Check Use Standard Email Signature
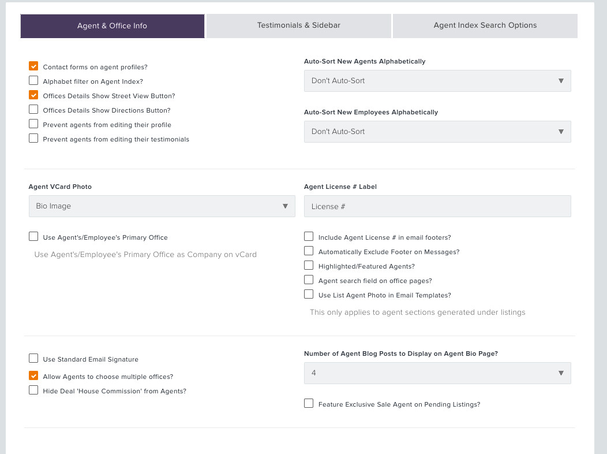607x454 pixels. point(33,358)
